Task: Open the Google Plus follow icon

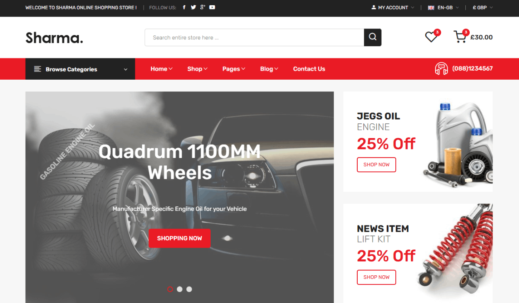Action: [x=202, y=7]
